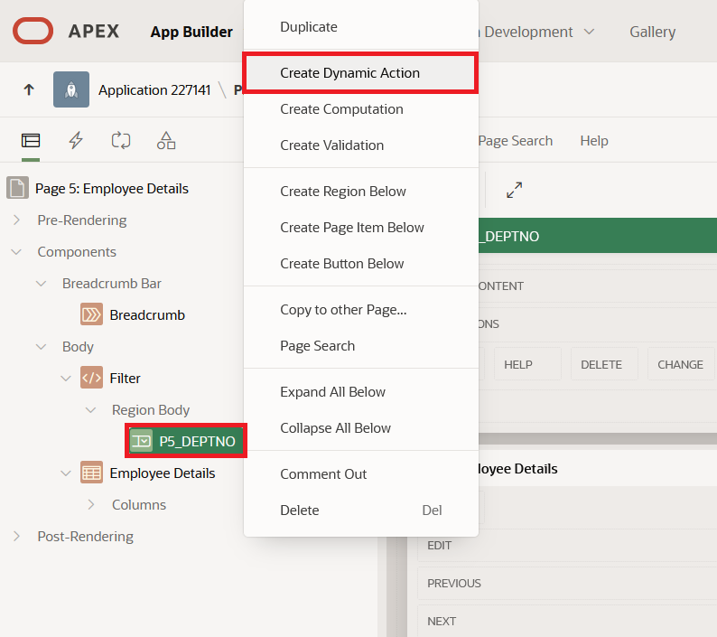Viewport: 717px width, 637px height.
Task: Click the up arrow navigation icon
Action: (x=29, y=89)
